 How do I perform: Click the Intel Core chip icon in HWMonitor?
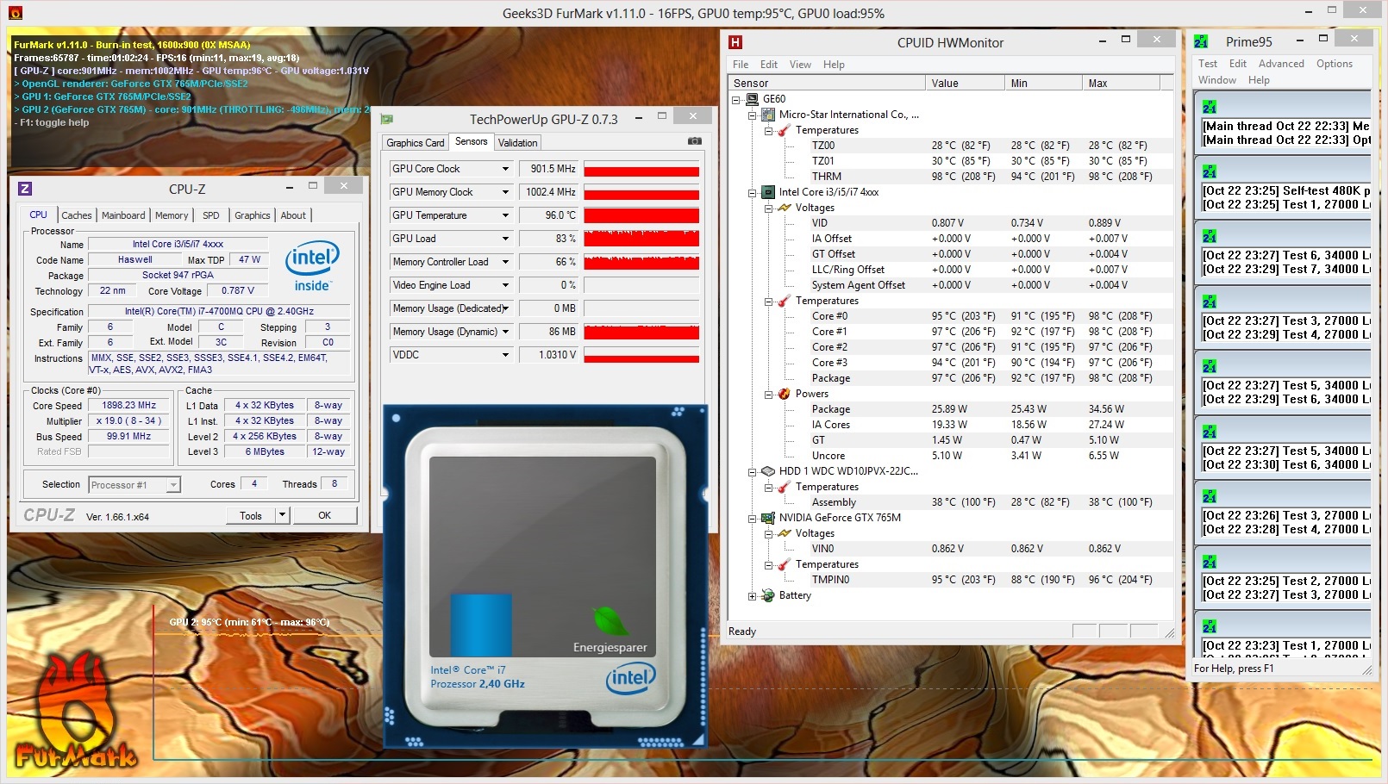(x=768, y=192)
